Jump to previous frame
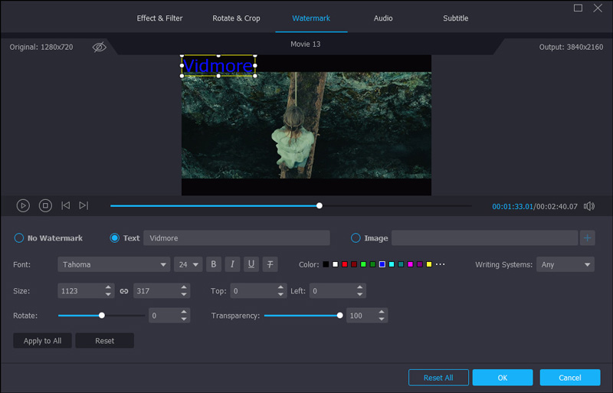Screen dimensions: 613x393 [66, 205]
